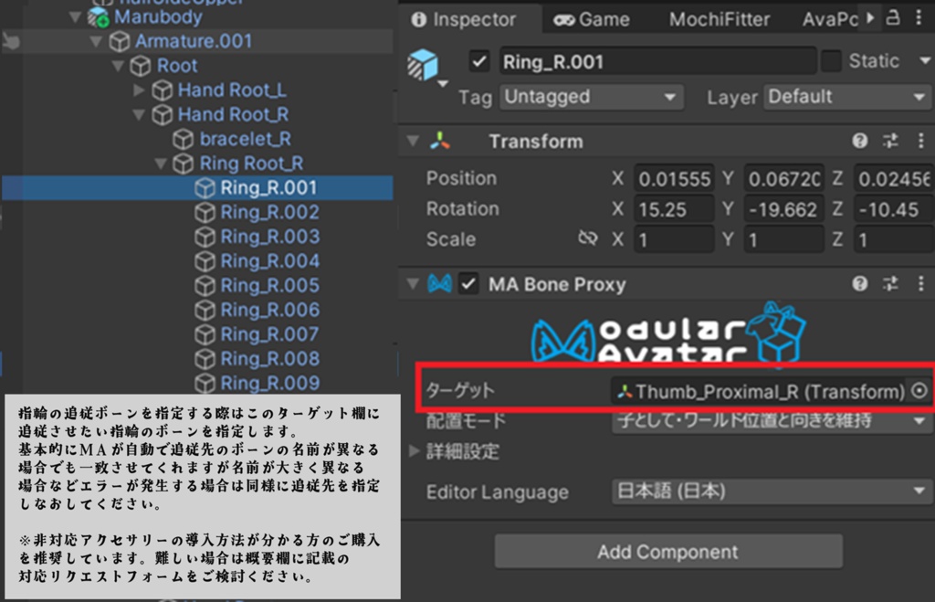Disable the MA Bone Proxy checkbox
The image size is (935, 602).
pos(468,284)
